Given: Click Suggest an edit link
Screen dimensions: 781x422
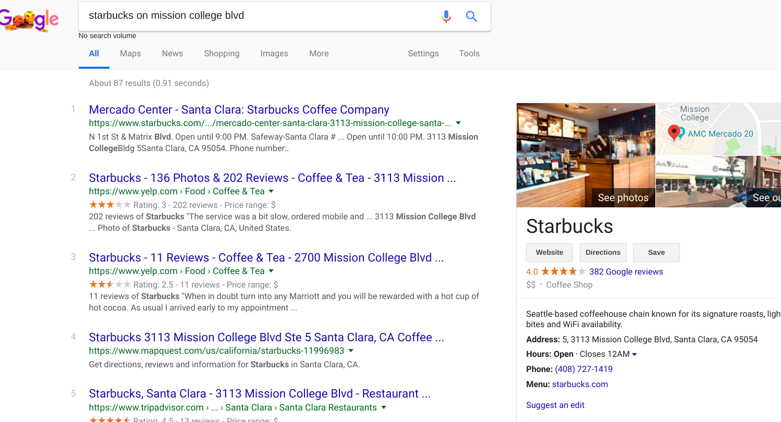Looking at the screenshot, I should pyautogui.click(x=555, y=405).
